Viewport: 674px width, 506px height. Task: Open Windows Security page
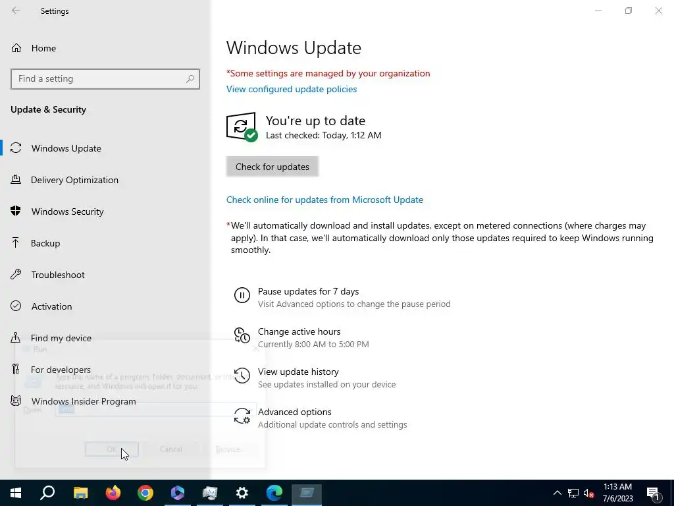click(68, 211)
